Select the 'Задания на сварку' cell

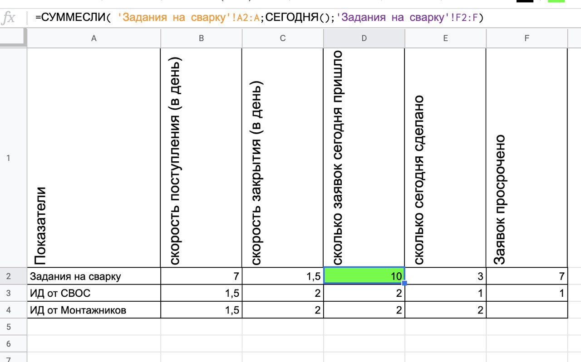click(x=94, y=276)
